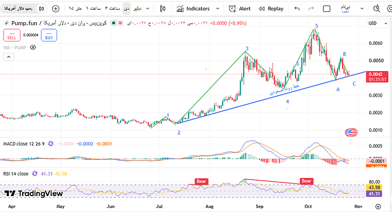Select the right Bear divergence label on RSI
The image size is (392, 212).
coord(307,181)
